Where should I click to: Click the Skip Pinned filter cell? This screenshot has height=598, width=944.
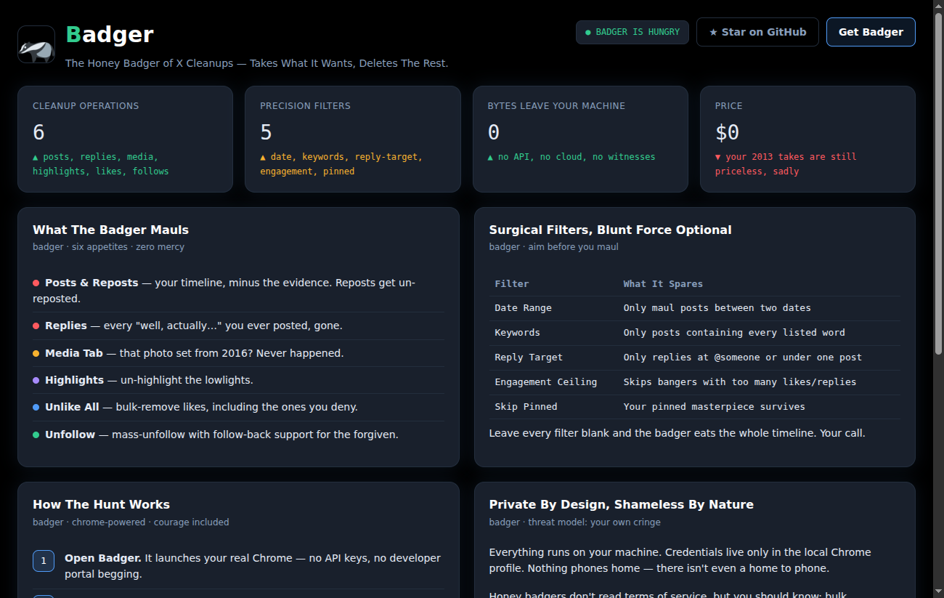tap(553, 407)
